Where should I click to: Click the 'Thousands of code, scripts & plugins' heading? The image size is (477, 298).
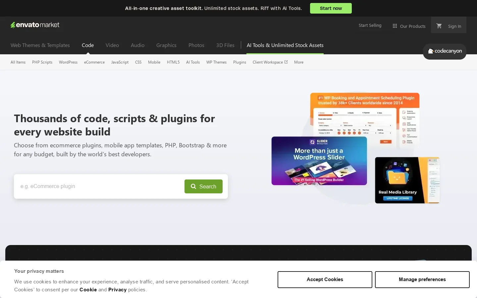point(114,125)
